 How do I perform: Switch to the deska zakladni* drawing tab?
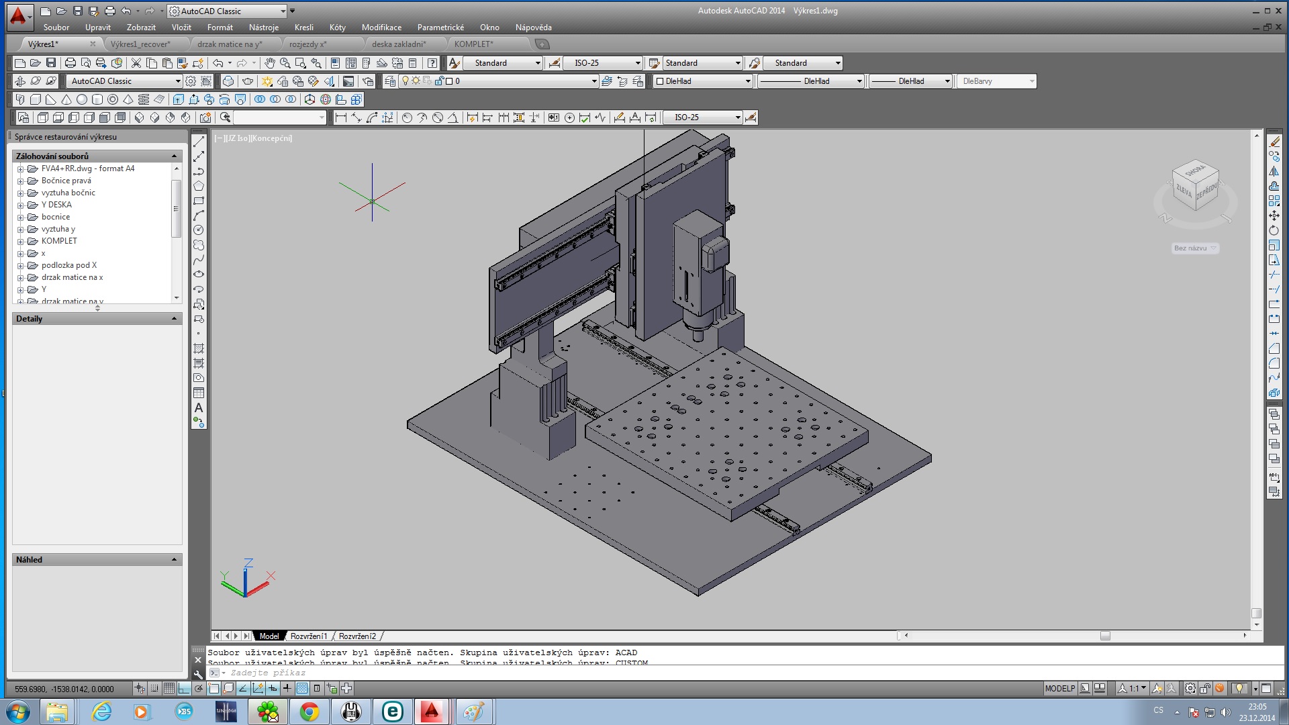[399, 44]
